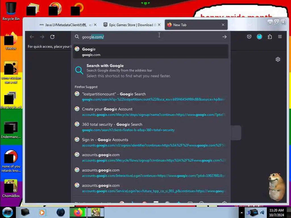Select the New Tab tab
291x218 pixels.
coord(196,25)
